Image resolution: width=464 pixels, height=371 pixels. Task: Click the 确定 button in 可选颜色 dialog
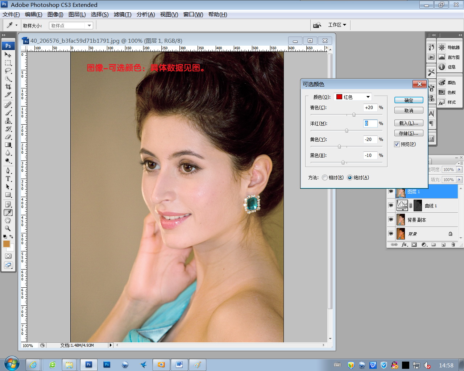[409, 100]
